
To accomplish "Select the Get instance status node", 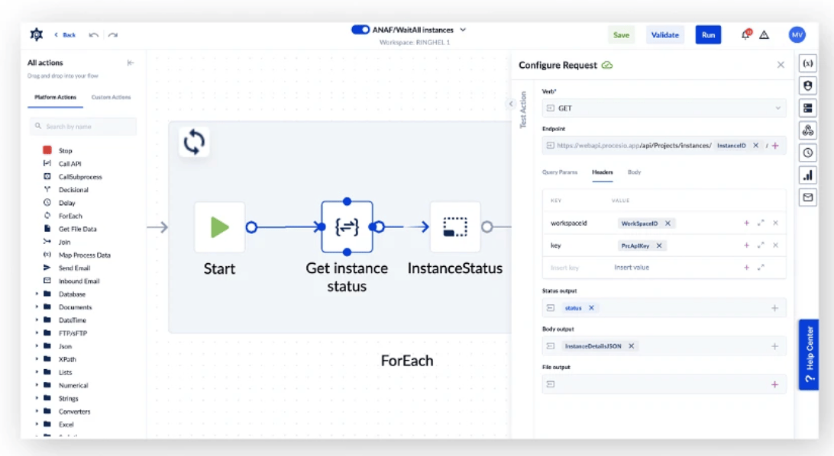I will coord(347,227).
